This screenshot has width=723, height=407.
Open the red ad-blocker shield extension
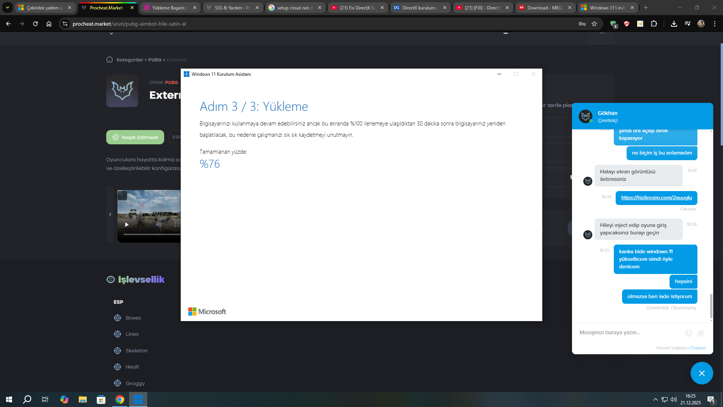[x=627, y=24]
